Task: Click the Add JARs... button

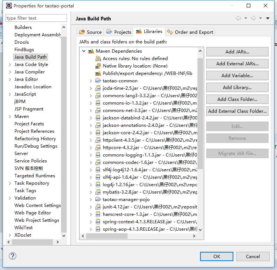Action: click(237, 52)
